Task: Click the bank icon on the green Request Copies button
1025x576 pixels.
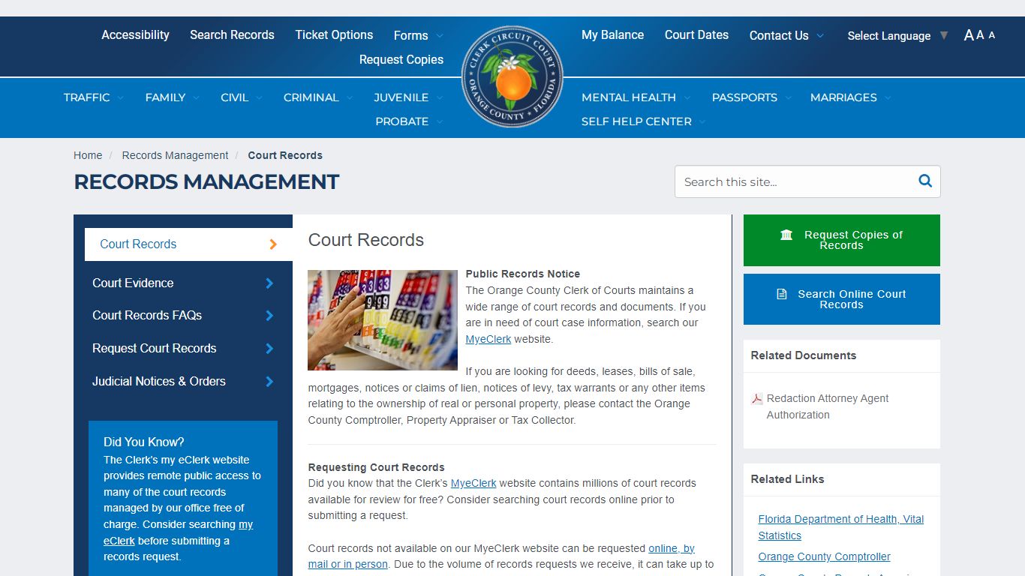Action: coord(786,234)
